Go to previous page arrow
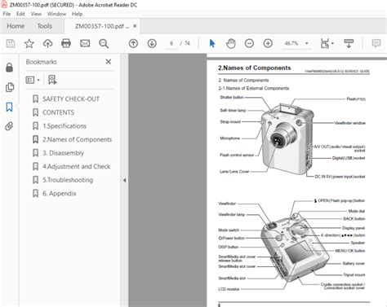This screenshot has width=387, height=307. point(133,43)
